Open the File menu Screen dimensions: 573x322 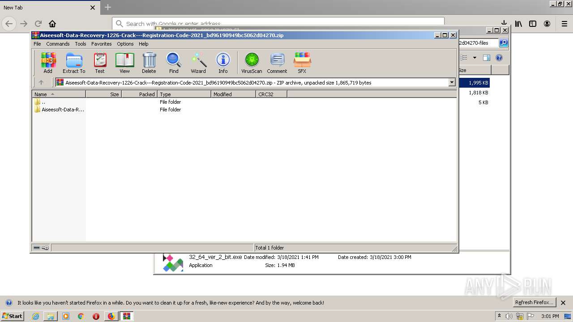37,44
